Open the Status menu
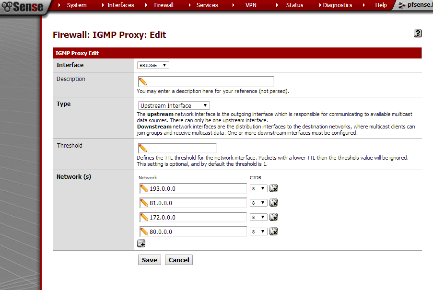 (294, 5)
